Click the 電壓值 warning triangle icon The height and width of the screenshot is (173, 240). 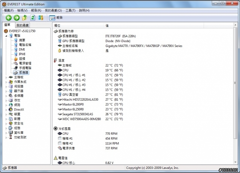(56, 158)
